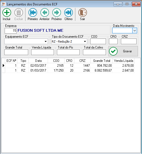This screenshot has width=142, height=154.
Task: Click the Grande Total cell 8.082.599,67
Action: click(102, 70)
